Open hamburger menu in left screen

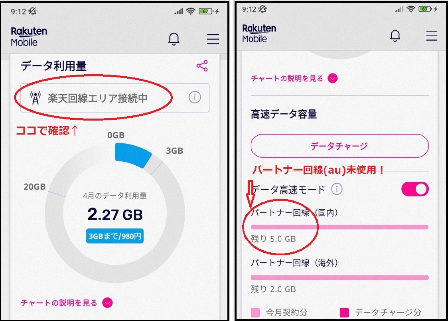pos(213,39)
